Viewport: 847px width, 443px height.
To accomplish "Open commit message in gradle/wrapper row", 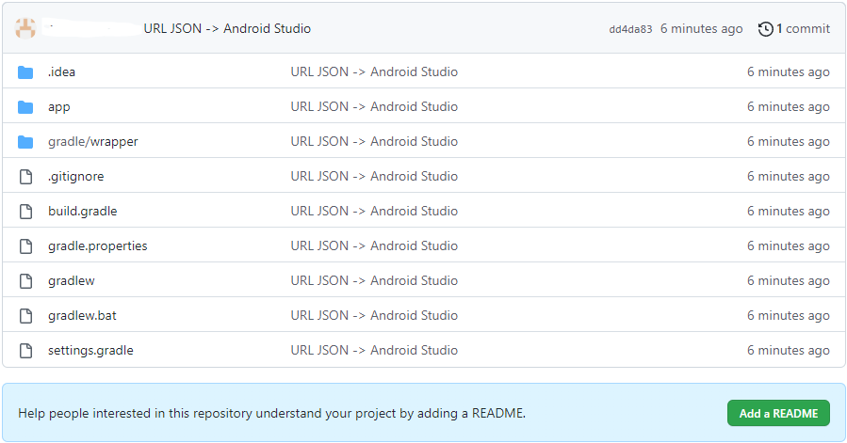I will [x=374, y=141].
